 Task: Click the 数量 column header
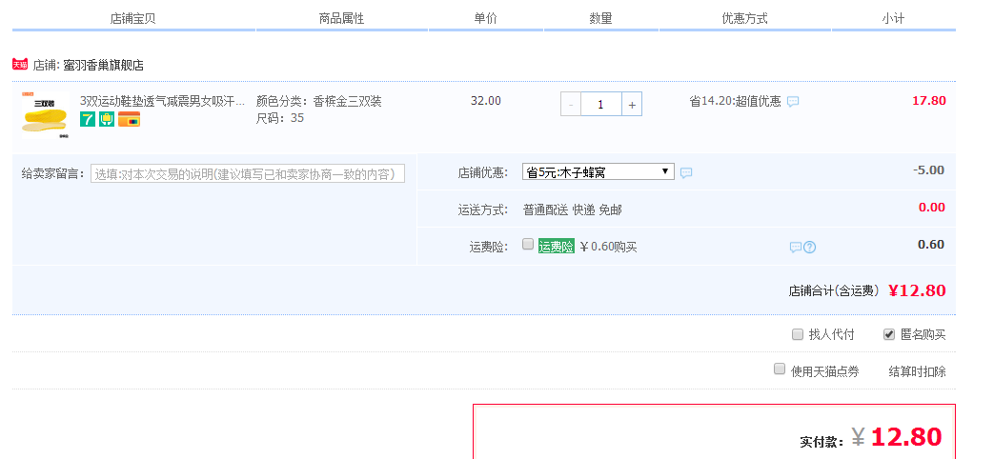pyautogui.click(x=601, y=18)
